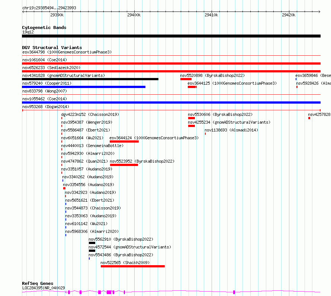Open variant nsv5520898 (ByrskaBishop2022)
331x296 pixels.
pyautogui.click(x=212, y=75)
